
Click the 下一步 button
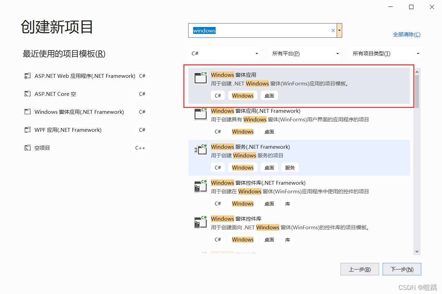pyautogui.click(x=402, y=269)
